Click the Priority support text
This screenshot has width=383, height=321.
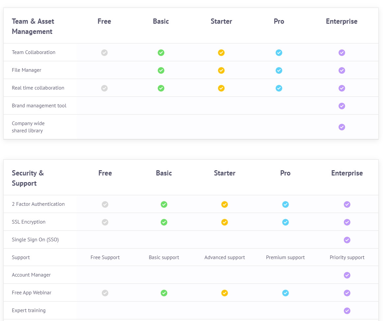[347, 257]
